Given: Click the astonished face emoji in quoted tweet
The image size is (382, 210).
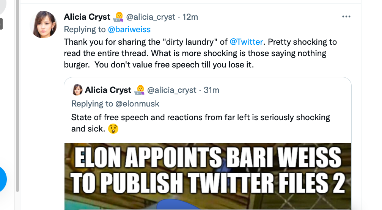Looking at the screenshot, I should 113,129.
